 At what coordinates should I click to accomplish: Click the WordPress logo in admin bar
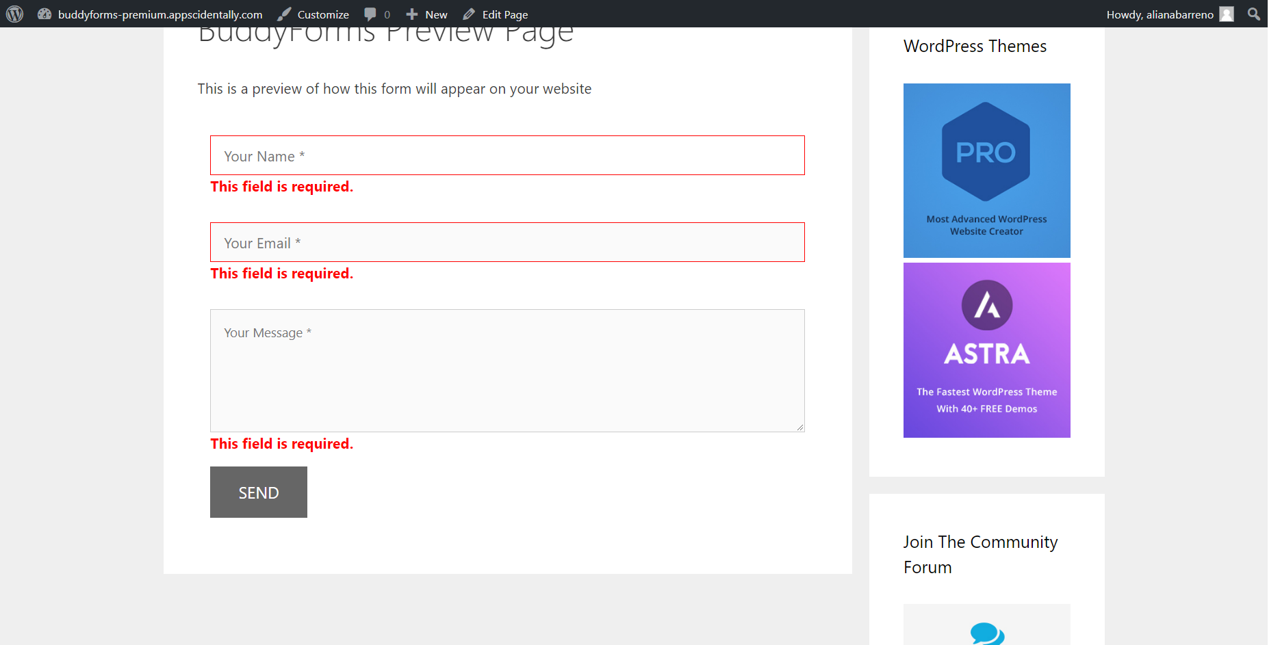point(14,14)
